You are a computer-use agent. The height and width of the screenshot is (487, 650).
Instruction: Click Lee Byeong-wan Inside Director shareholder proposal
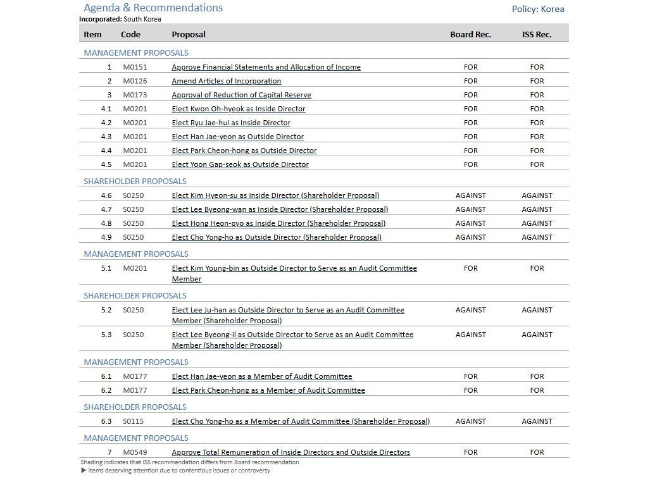point(280,209)
